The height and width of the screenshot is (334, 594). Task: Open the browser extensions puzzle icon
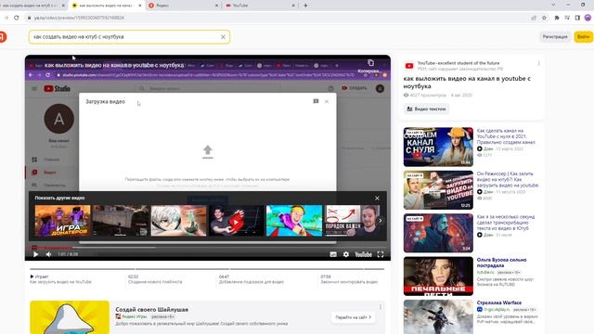[x=557, y=18]
